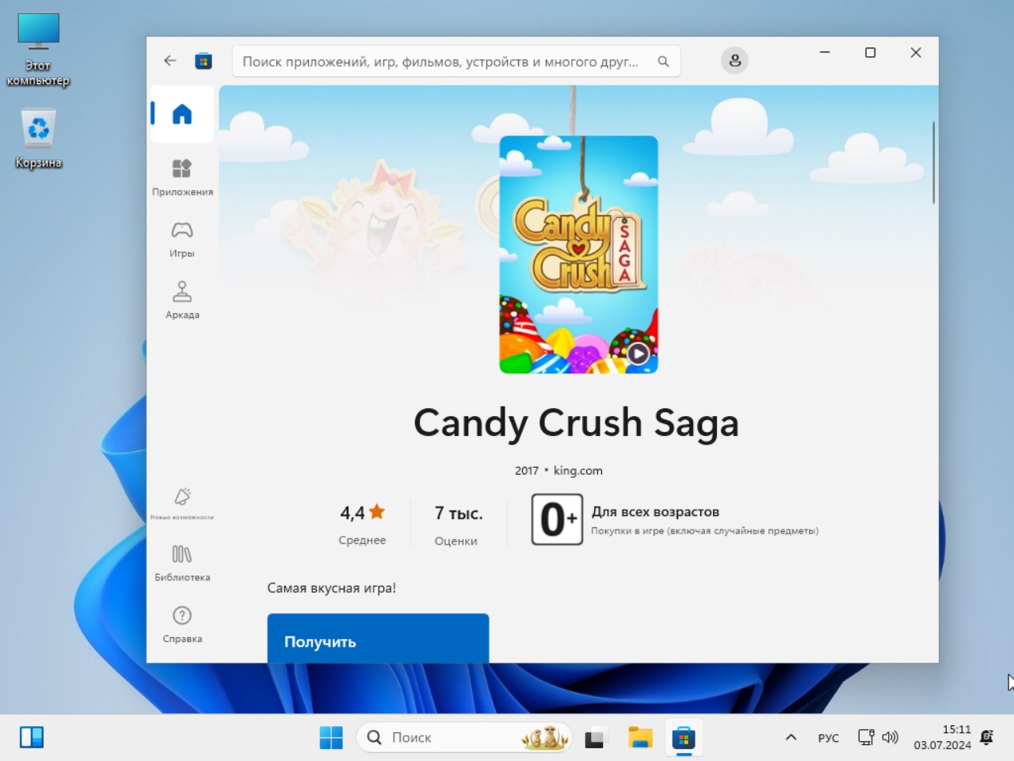This screenshot has width=1014, height=761.
Task: Click the Для всех возрастов label
Action: (655, 512)
